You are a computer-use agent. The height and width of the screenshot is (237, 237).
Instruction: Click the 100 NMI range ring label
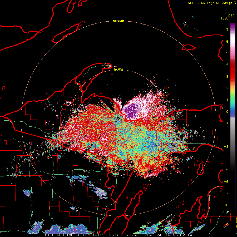[118, 21]
